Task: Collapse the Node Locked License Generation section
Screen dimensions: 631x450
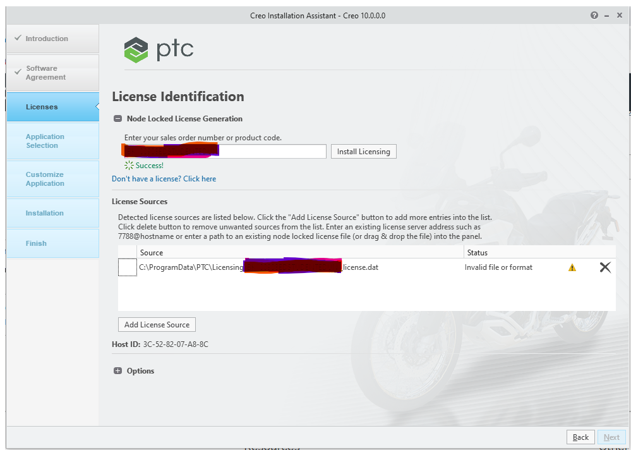Action: coord(117,118)
